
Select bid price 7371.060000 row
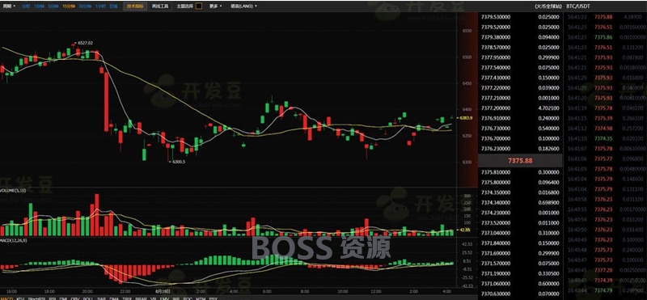coord(520,284)
